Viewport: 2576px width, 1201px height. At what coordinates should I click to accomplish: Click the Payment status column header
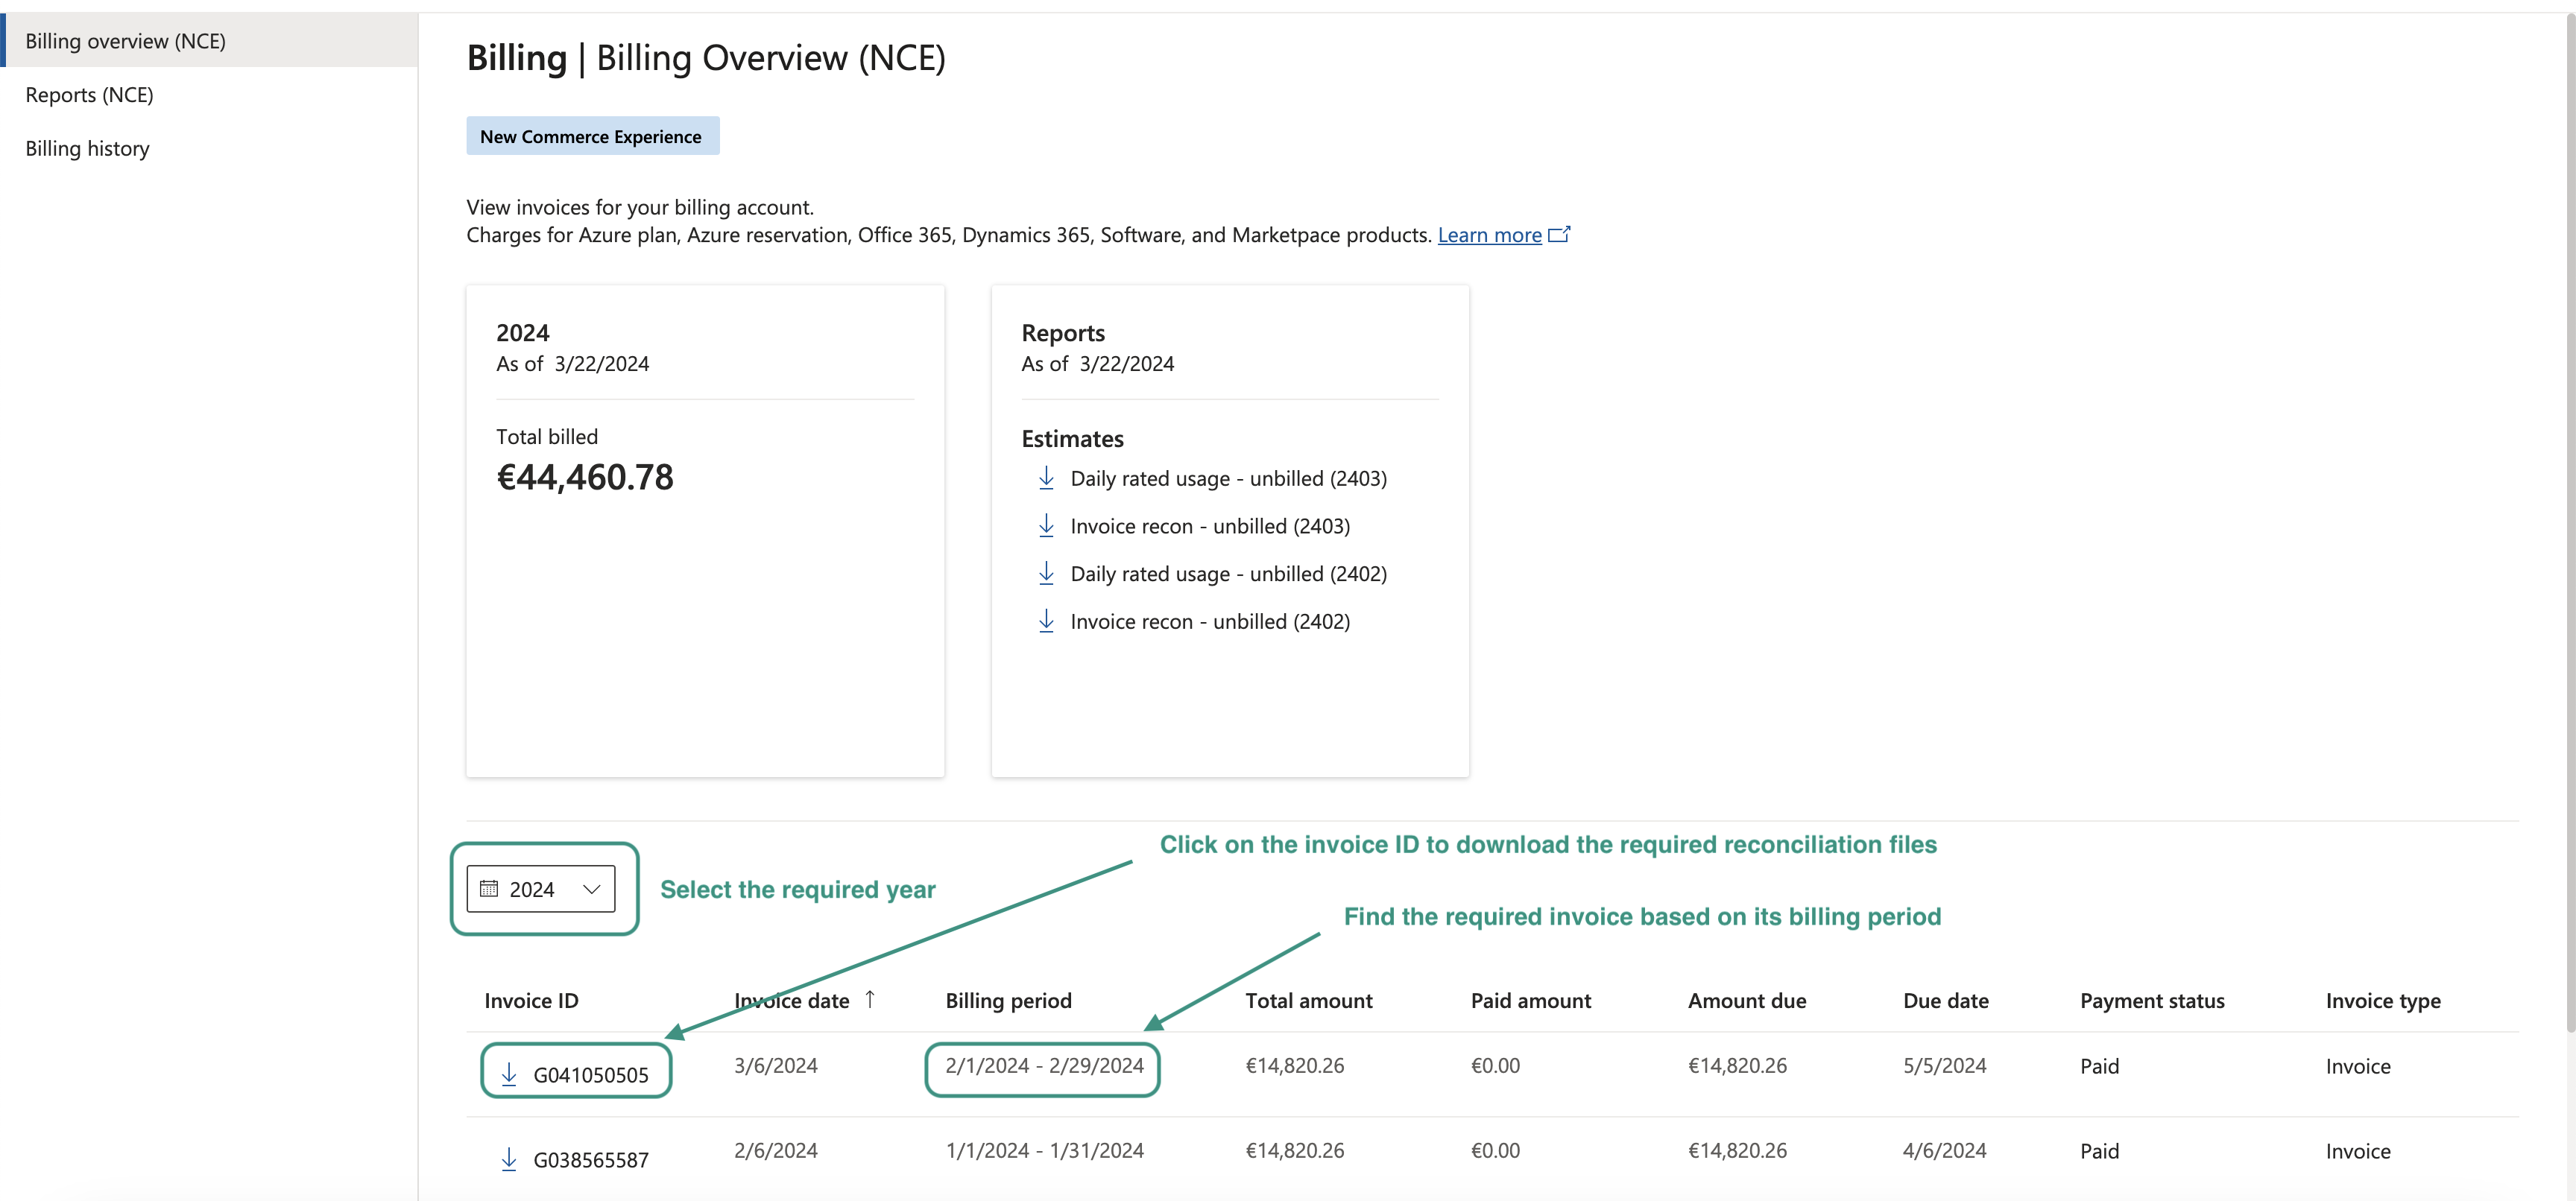coord(2152,999)
